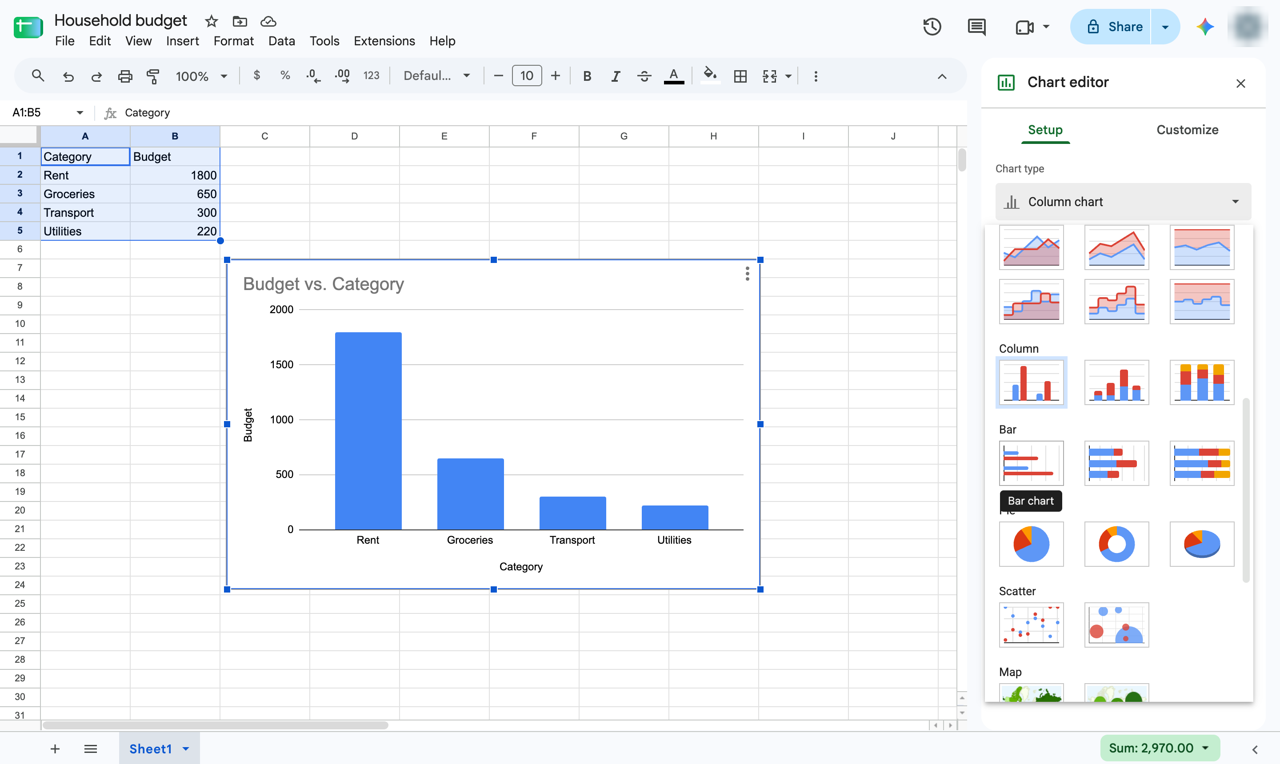
Task: Collapse the toolbar with the chevron-up icon
Action: pyautogui.click(x=942, y=76)
